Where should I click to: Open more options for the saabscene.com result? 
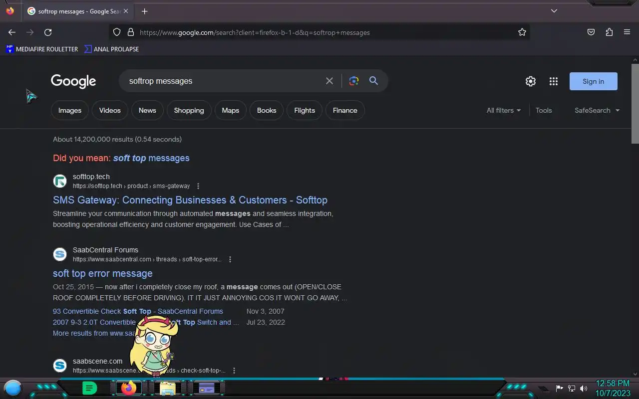[x=234, y=371]
